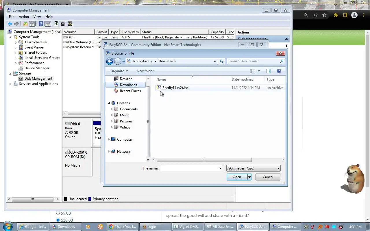
Task: Select the (C:) volume row
Action: [148, 37]
